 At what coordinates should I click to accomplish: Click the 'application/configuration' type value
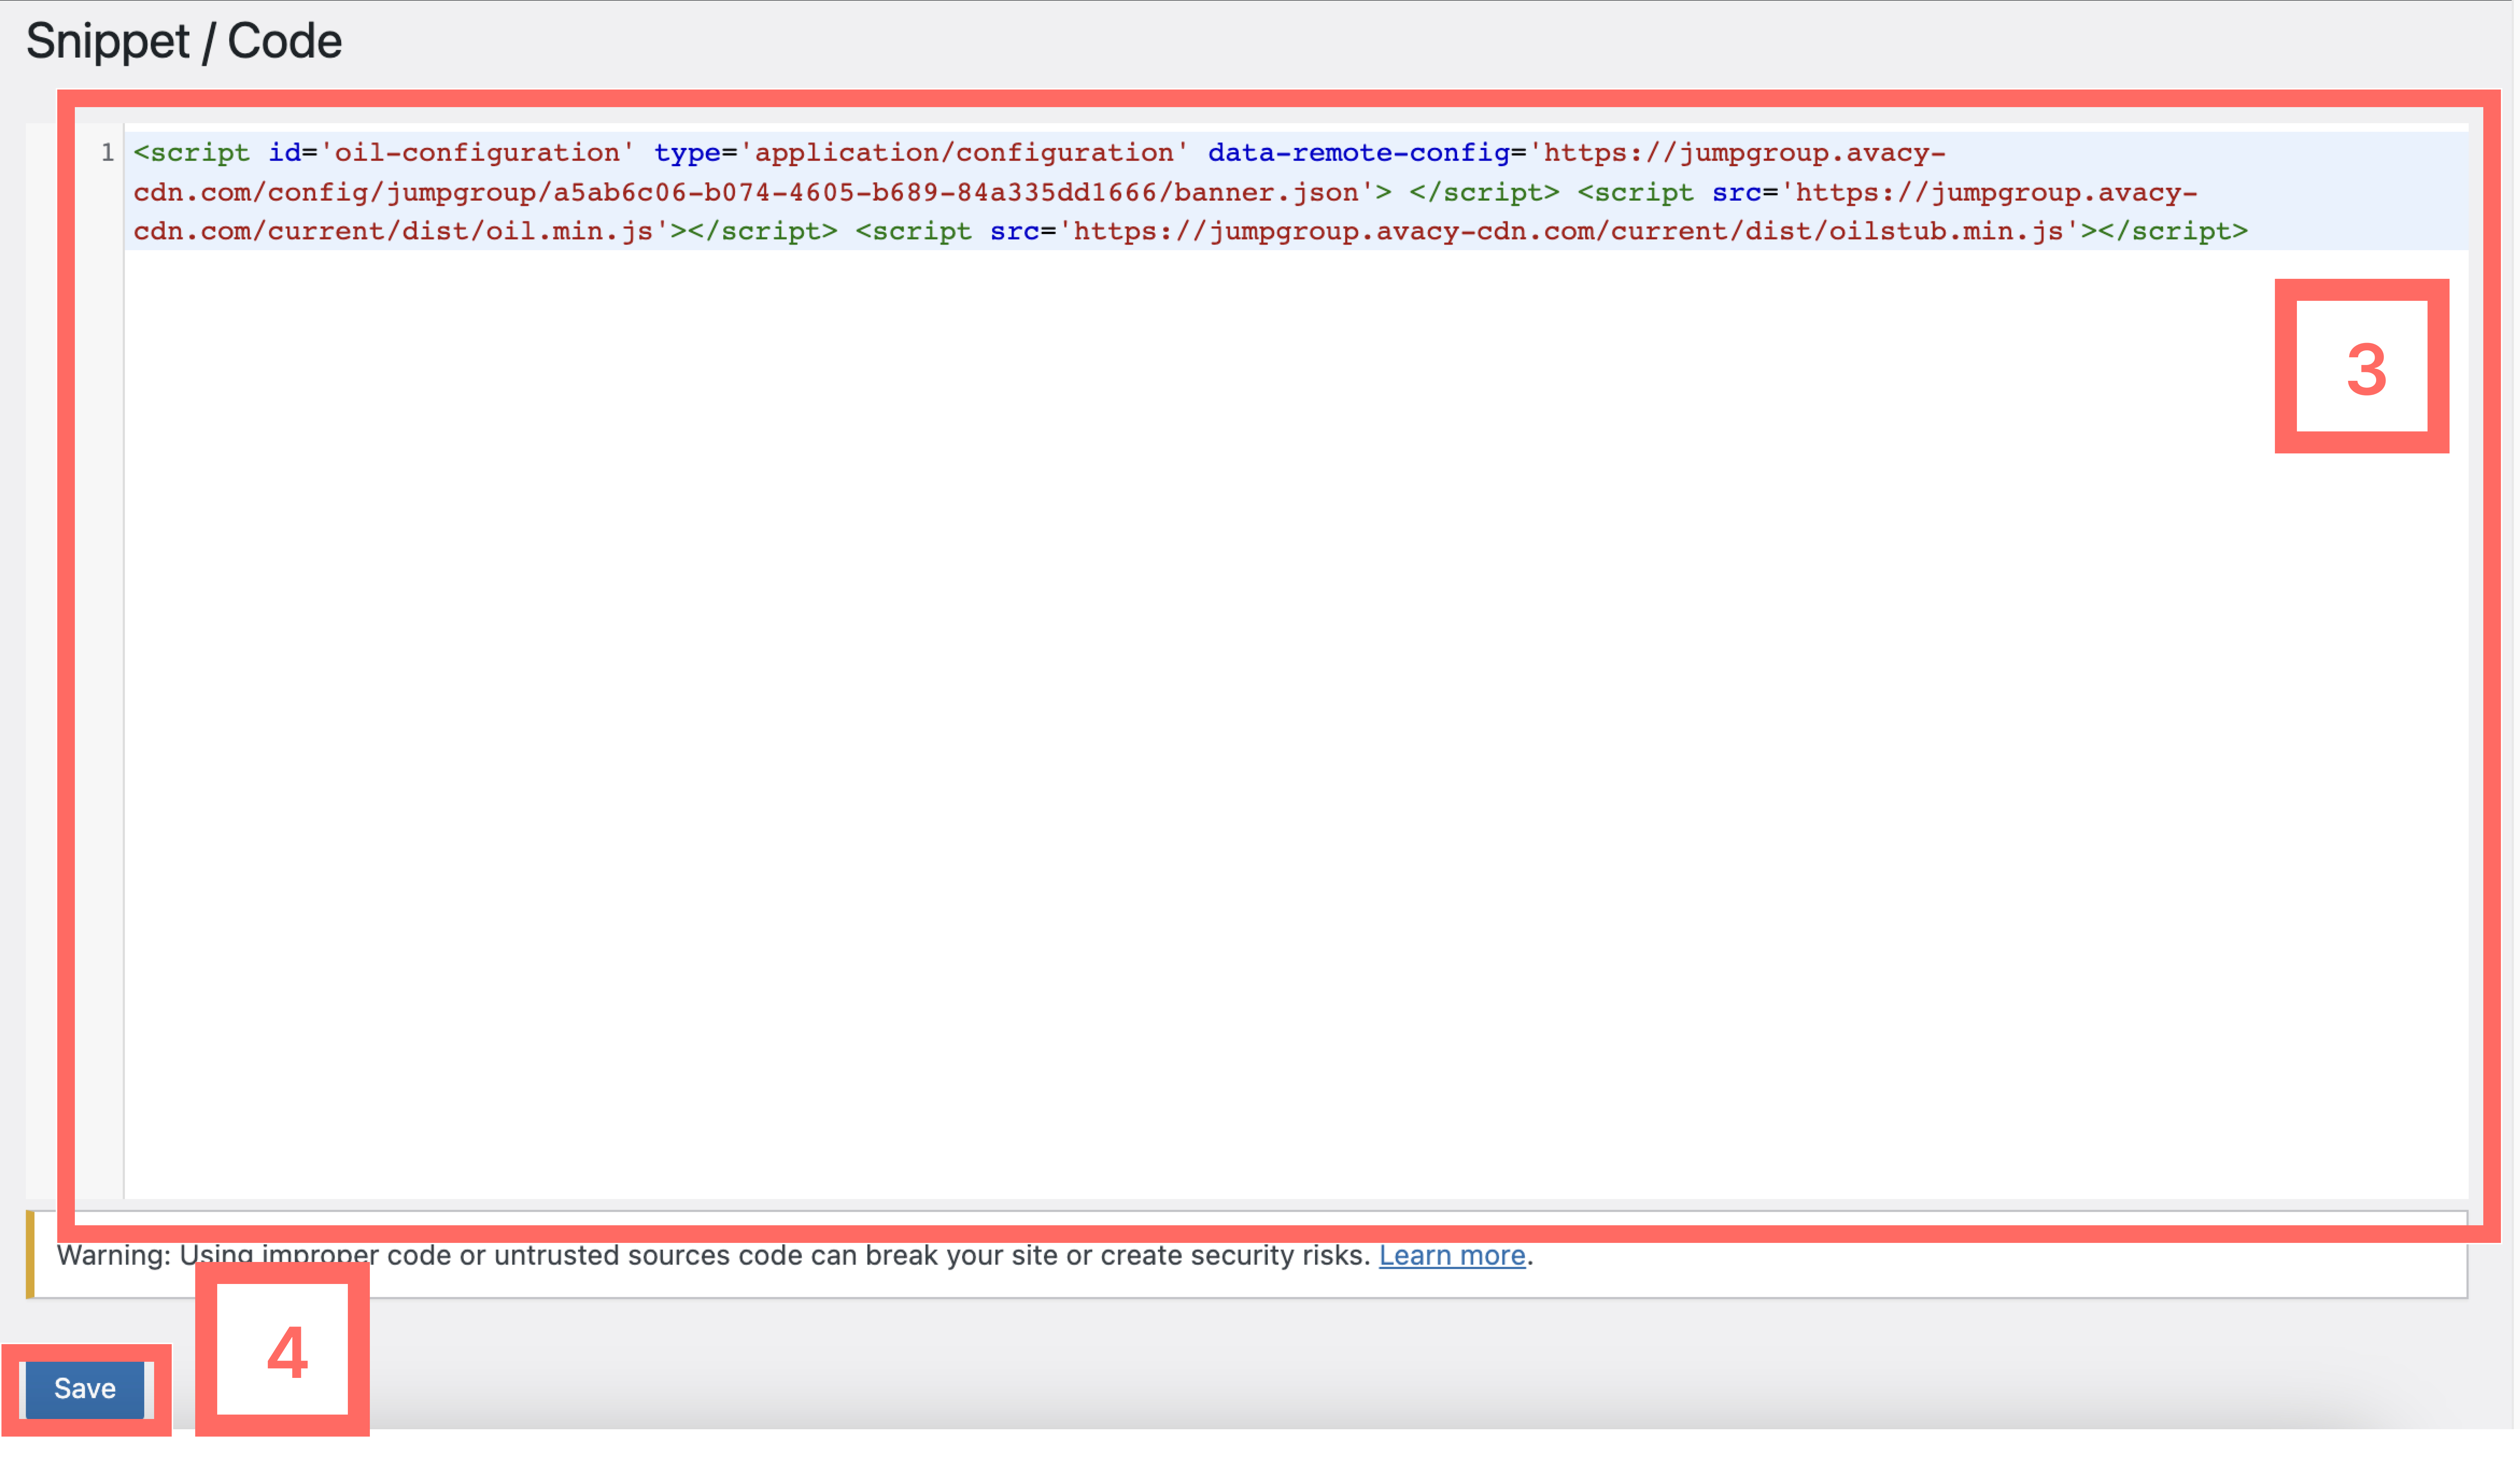(965, 153)
